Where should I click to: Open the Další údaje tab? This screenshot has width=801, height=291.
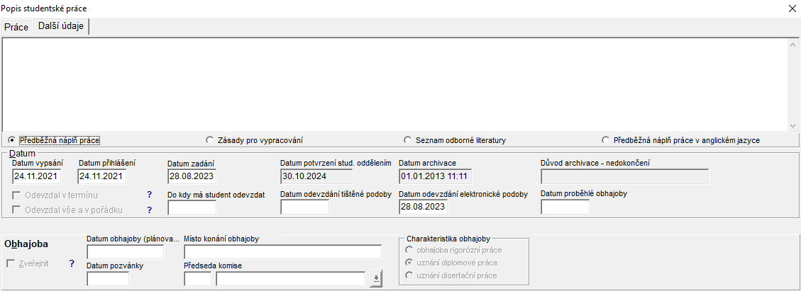62,27
